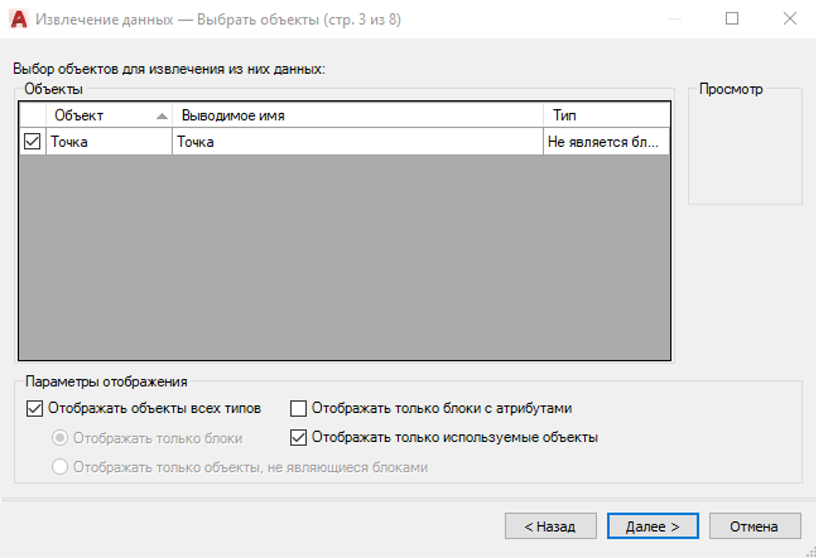Sort the list by Выводимое имя column header

click(x=358, y=116)
